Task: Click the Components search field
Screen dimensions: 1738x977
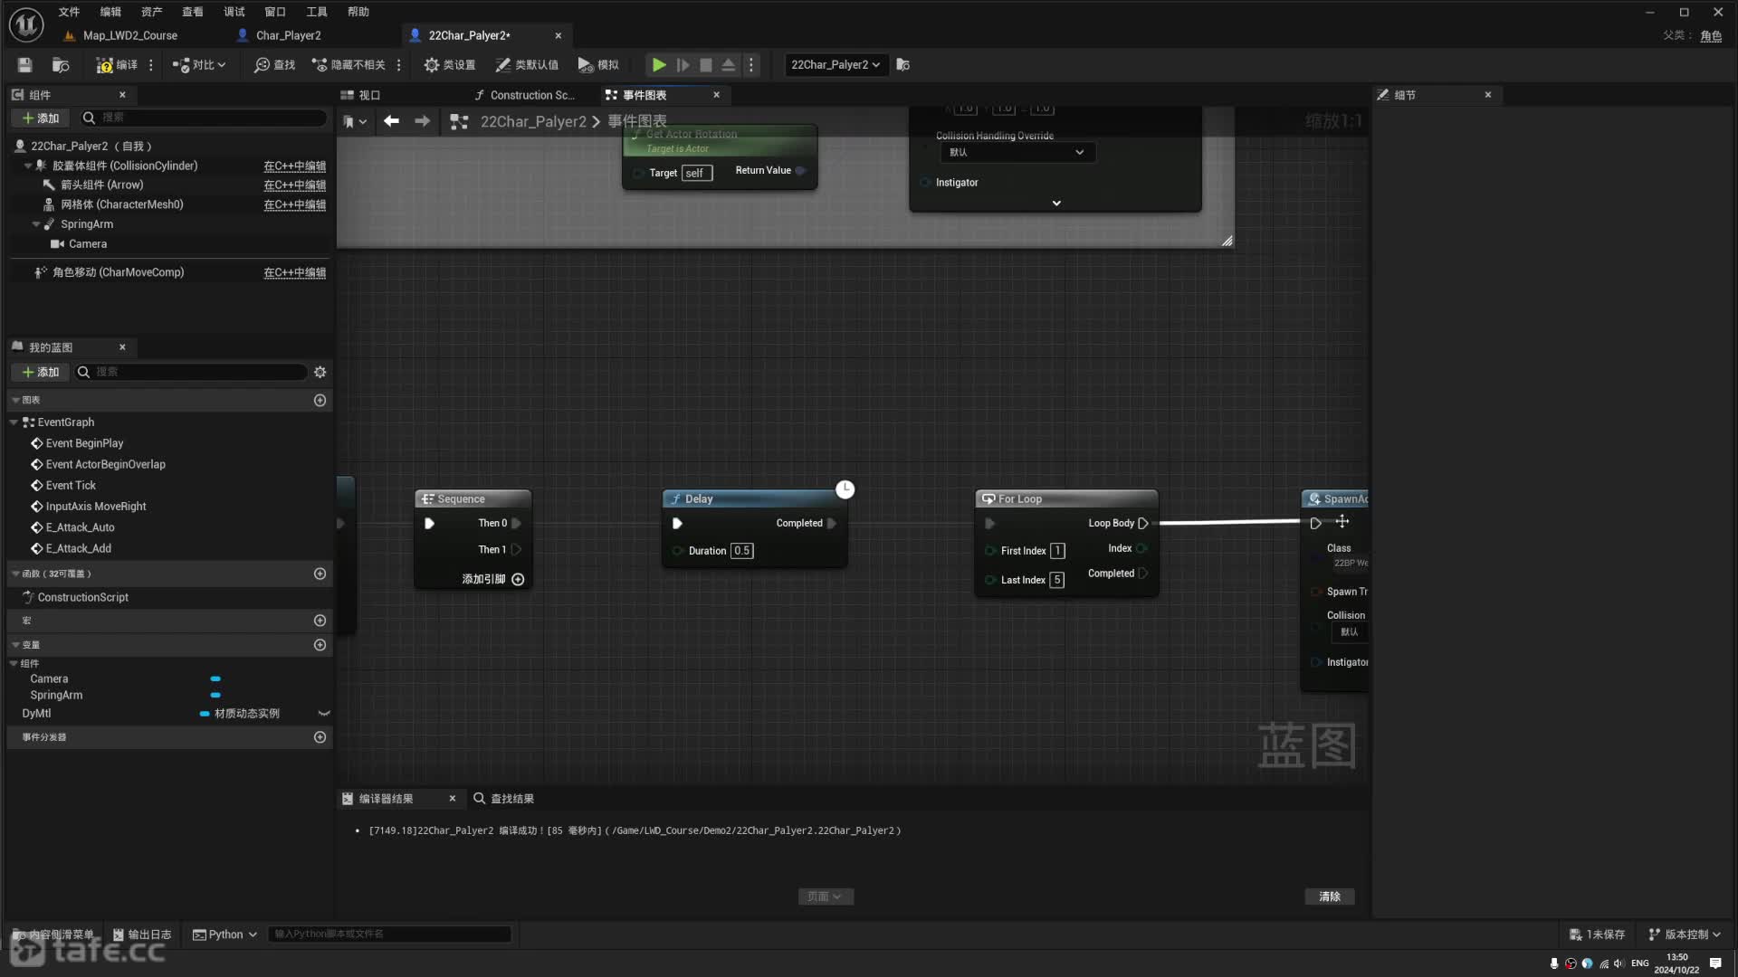Action: click(204, 118)
